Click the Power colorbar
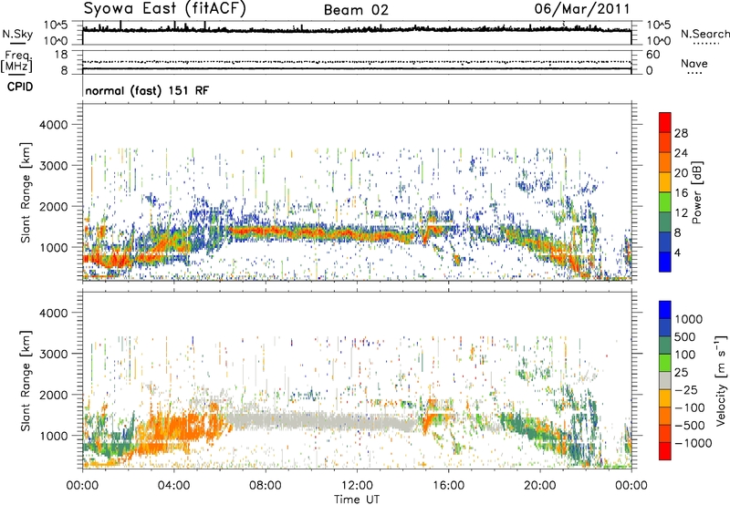The width and height of the screenshot is (730, 505). [665, 192]
